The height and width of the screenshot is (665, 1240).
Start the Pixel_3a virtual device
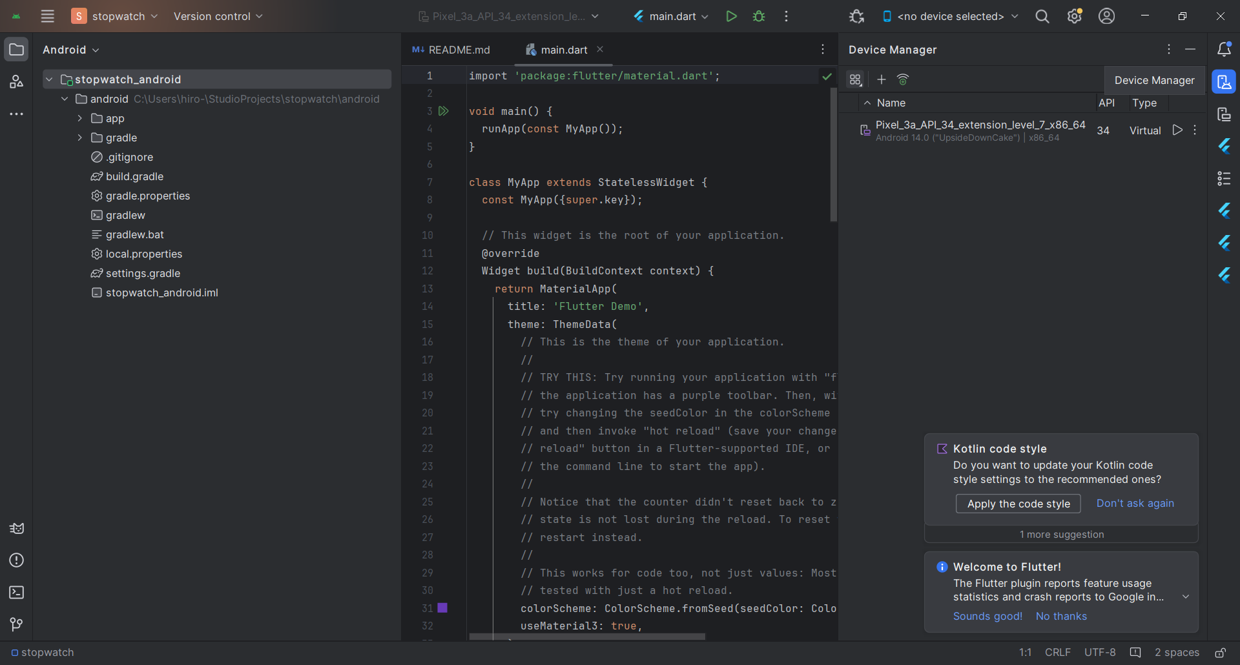pyautogui.click(x=1177, y=130)
